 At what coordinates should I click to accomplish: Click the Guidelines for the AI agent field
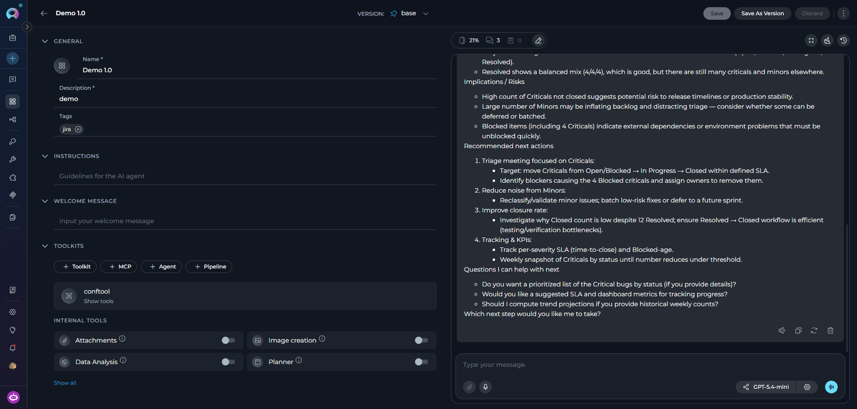click(x=245, y=176)
